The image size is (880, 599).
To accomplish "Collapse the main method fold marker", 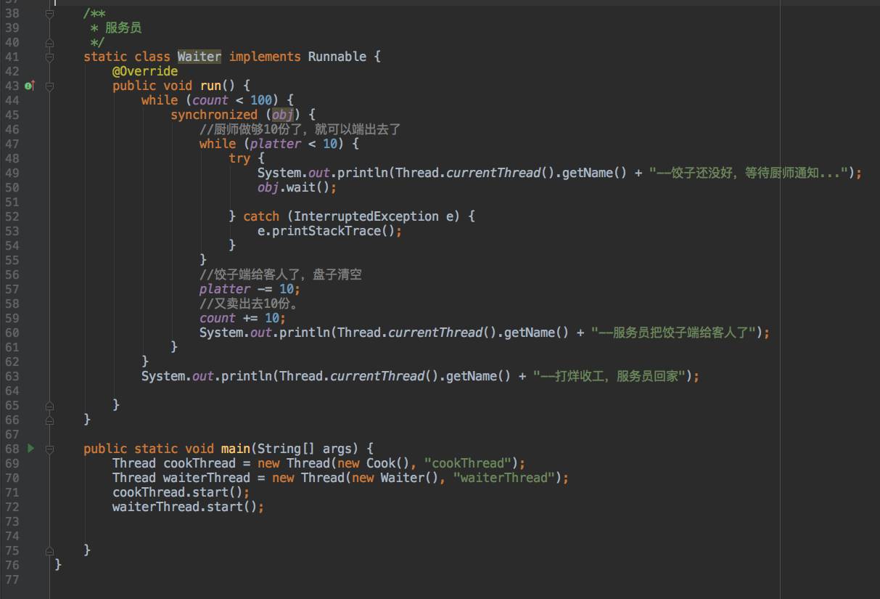I will [49, 449].
